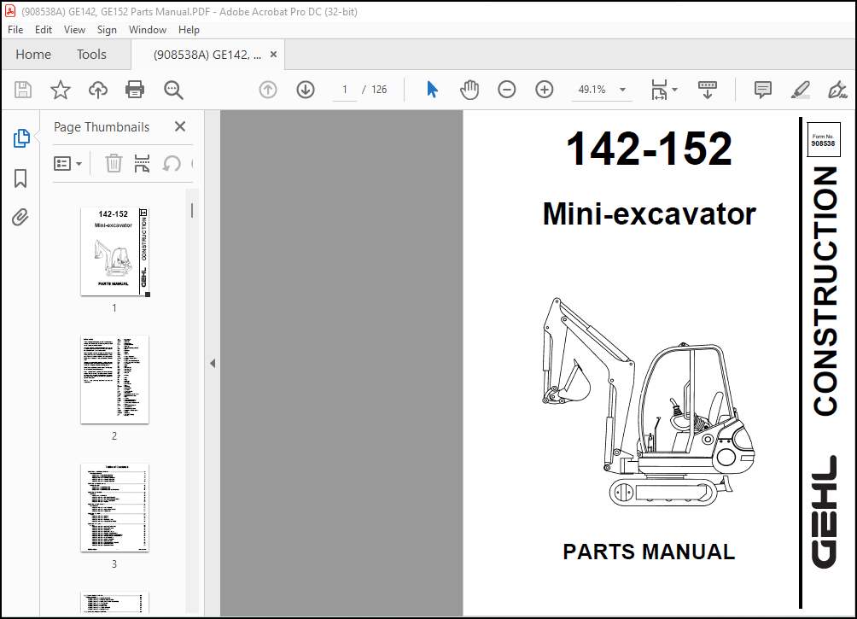
Task: Select page 3 thumbnail
Action: click(x=114, y=507)
